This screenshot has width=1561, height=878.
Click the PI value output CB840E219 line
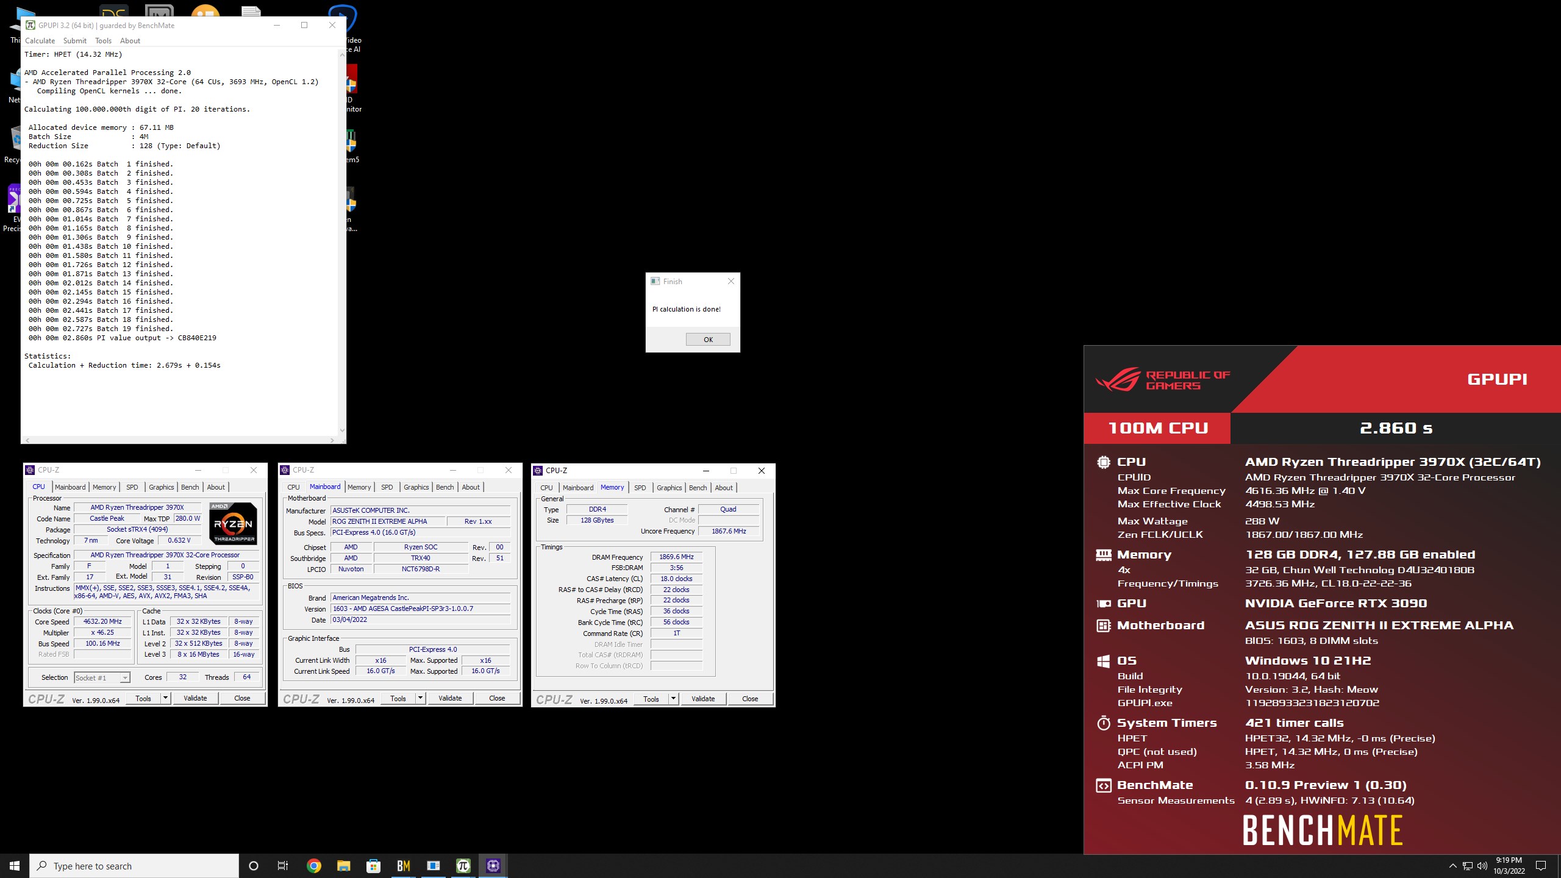point(123,338)
